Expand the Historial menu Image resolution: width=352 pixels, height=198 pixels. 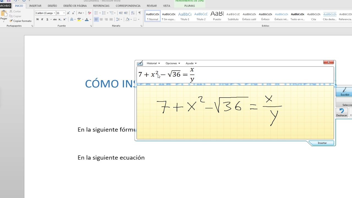pos(153,63)
